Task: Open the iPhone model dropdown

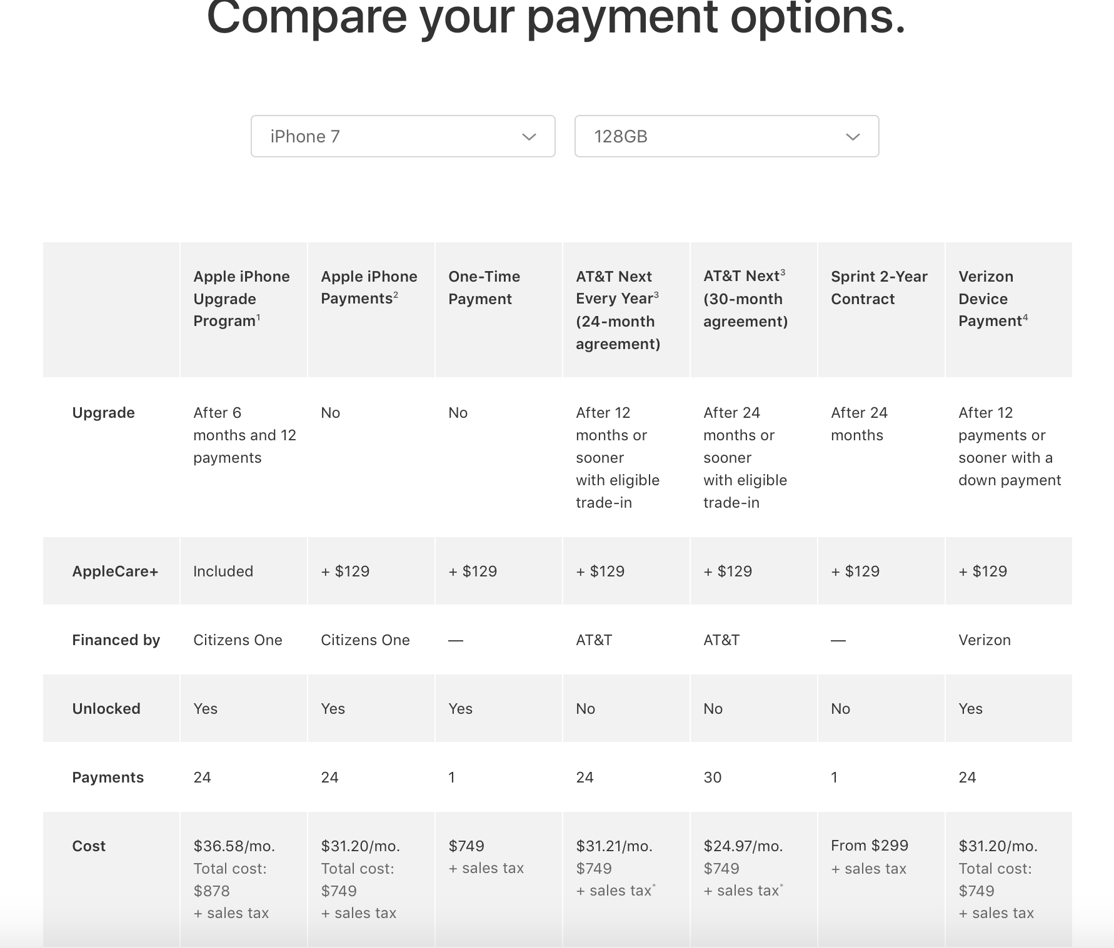Action: point(403,136)
